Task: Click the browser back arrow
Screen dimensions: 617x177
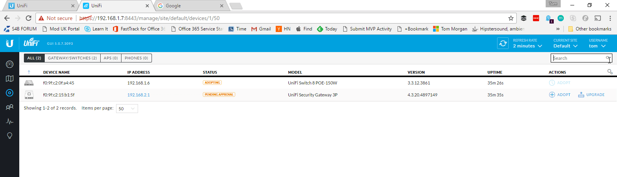Action: 7,18
